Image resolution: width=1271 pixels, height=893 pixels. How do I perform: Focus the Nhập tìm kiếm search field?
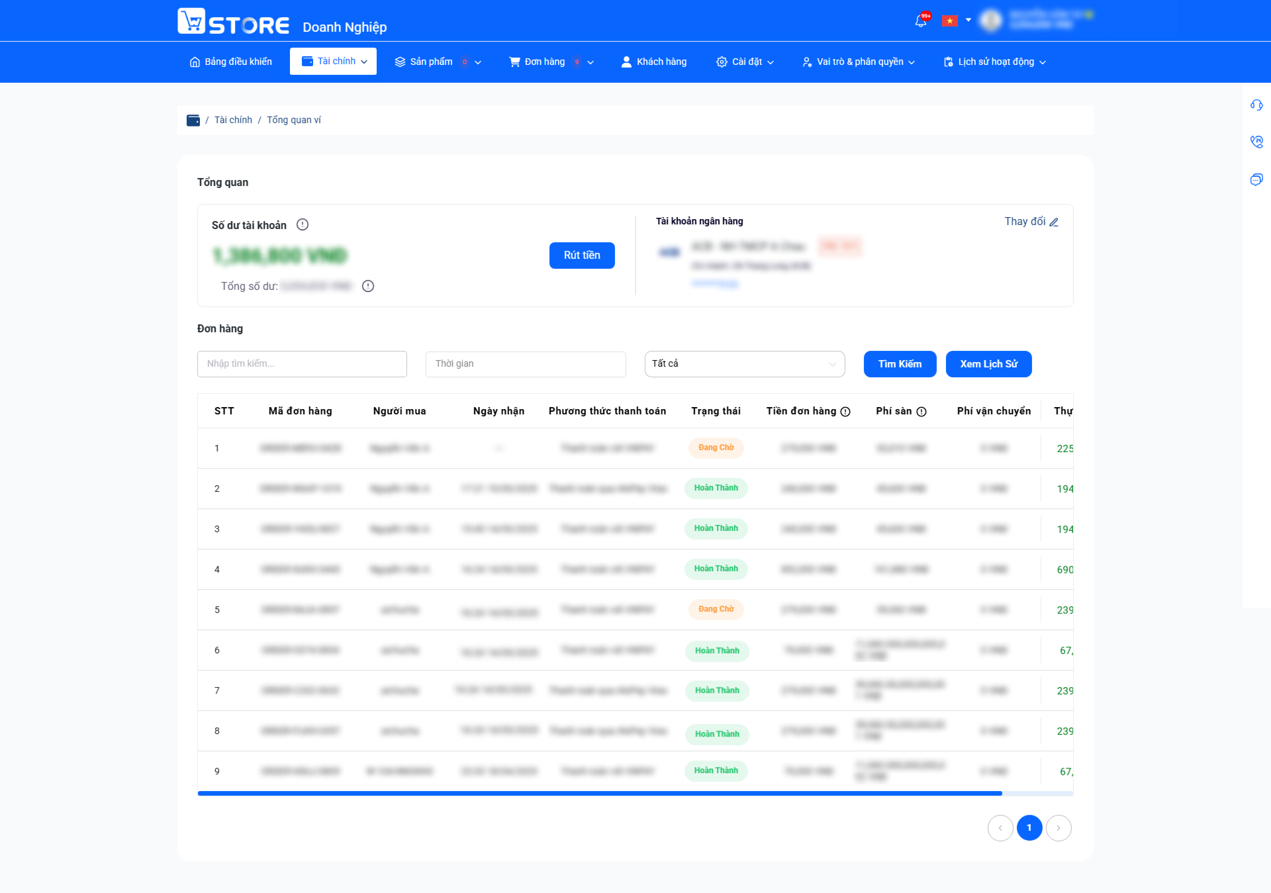click(x=302, y=364)
